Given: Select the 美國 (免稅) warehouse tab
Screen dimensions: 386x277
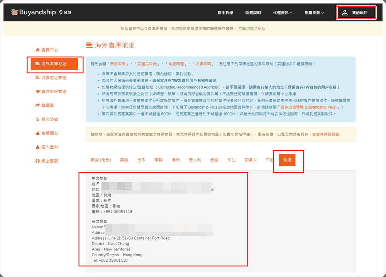Looking at the screenshot, I should 100,160.
